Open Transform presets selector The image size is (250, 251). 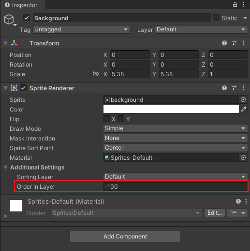[x=234, y=43]
